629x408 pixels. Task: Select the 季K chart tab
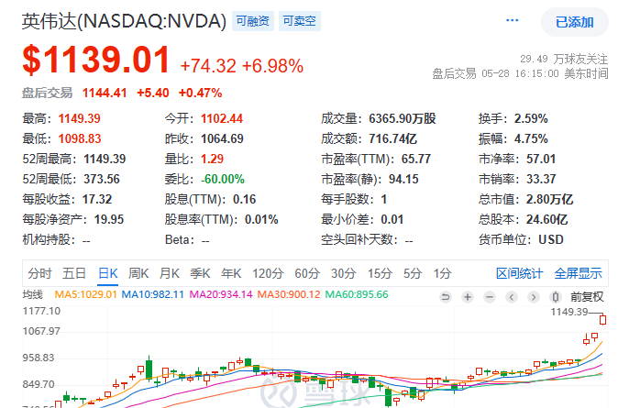pyautogui.click(x=200, y=273)
